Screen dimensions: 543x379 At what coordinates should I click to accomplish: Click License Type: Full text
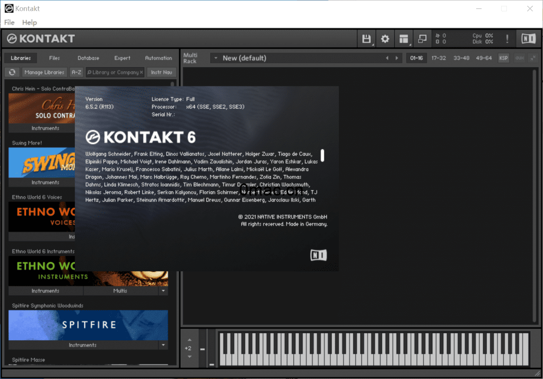coord(173,99)
